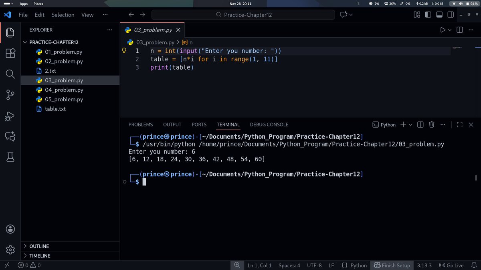Toggle the secondary side bar
Viewport: 481px width, 270px height.
451,14
